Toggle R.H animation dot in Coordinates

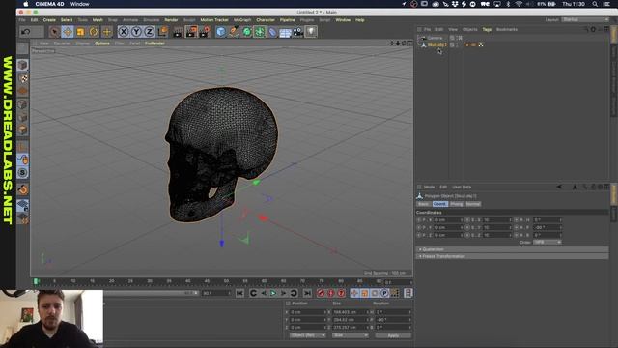(x=517, y=219)
